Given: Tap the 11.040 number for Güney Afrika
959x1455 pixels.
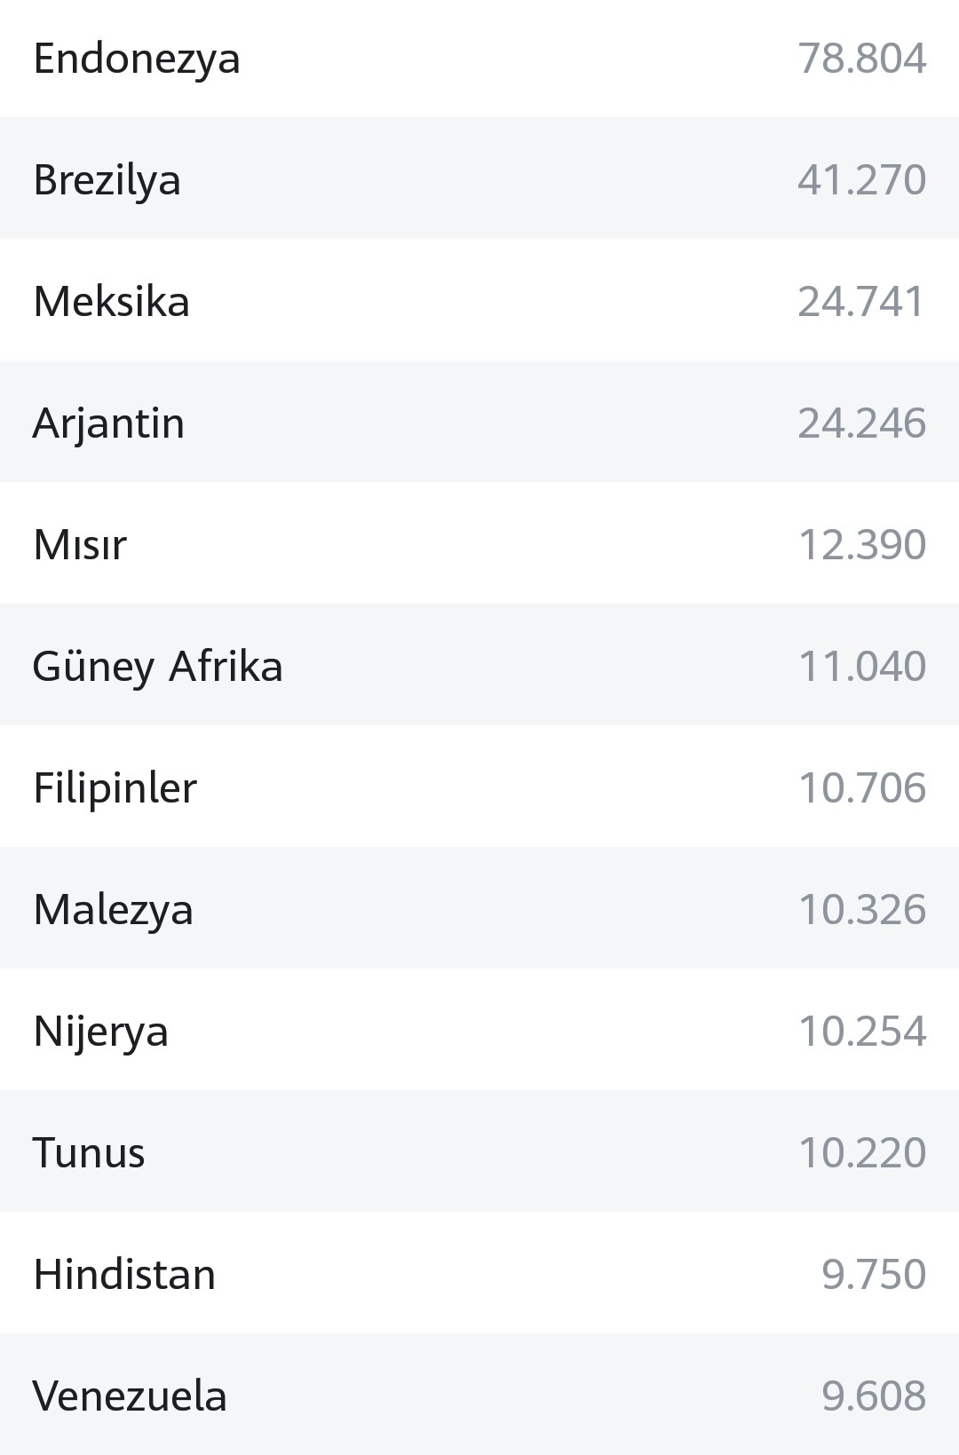Looking at the screenshot, I should click(862, 667).
